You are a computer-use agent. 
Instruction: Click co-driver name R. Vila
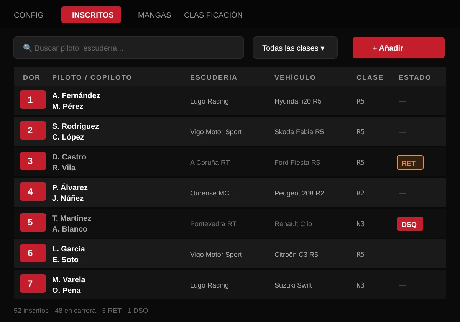[64, 168]
